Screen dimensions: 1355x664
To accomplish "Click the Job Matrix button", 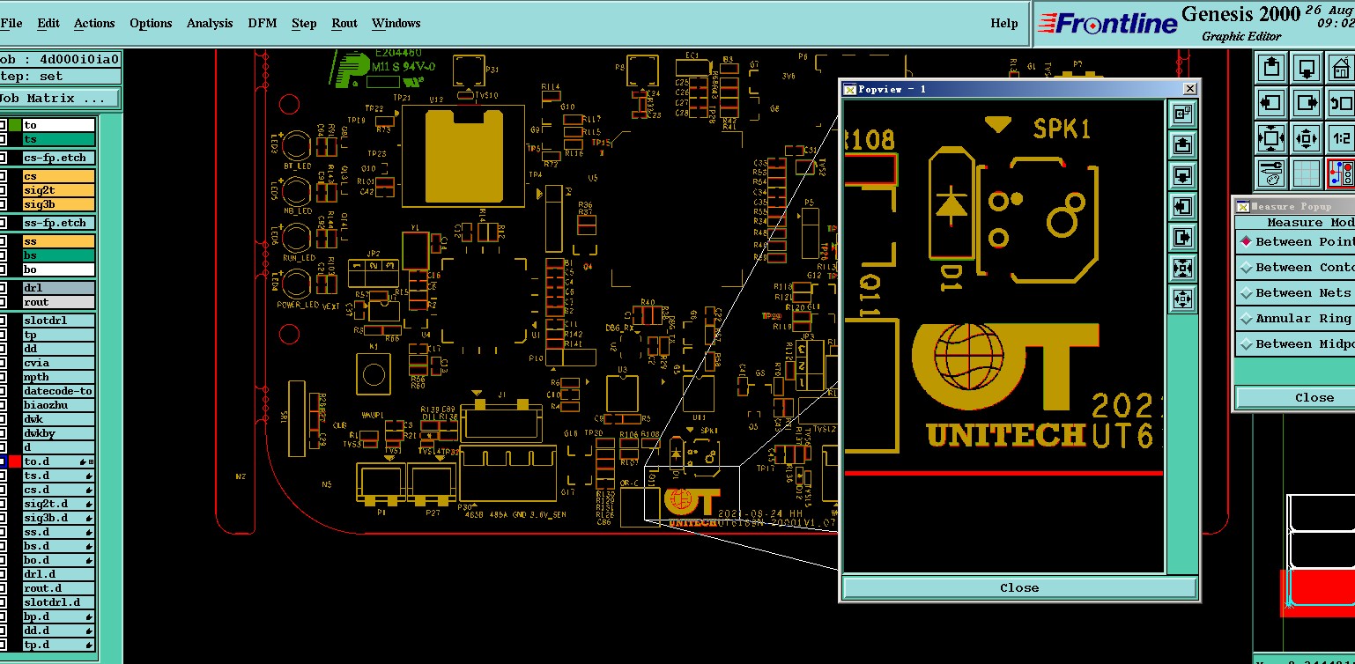I will pyautogui.click(x=59, y=99).
